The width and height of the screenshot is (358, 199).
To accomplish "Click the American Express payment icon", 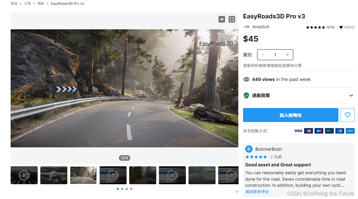I will [350, 131].
